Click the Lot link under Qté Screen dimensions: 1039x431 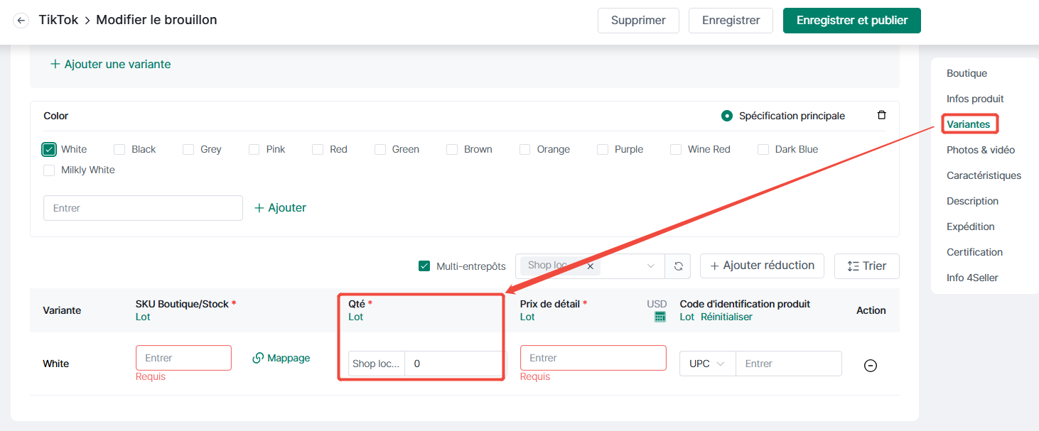tap(355, 317)
